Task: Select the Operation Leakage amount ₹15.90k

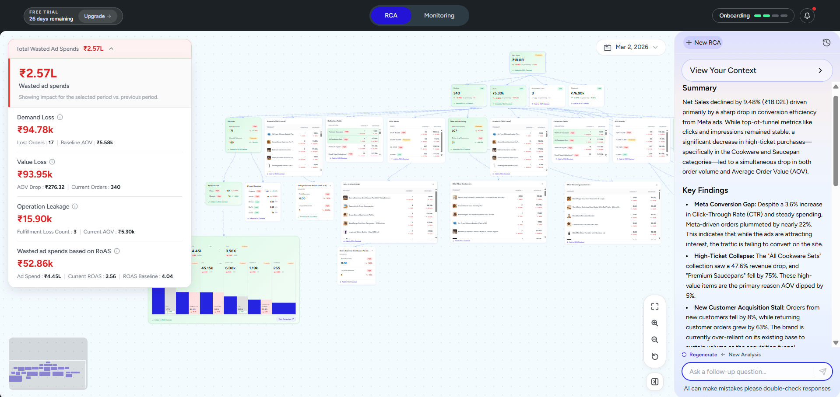Action: tap(34, 219)
